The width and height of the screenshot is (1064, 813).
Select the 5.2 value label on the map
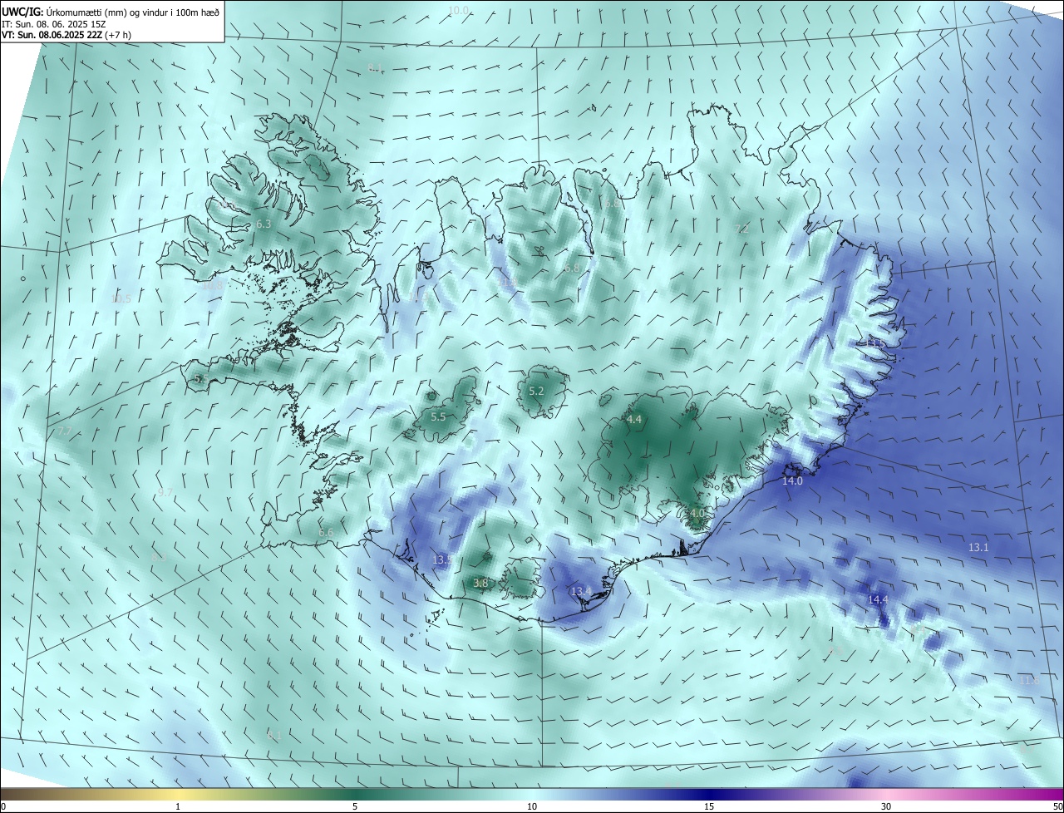536,392
